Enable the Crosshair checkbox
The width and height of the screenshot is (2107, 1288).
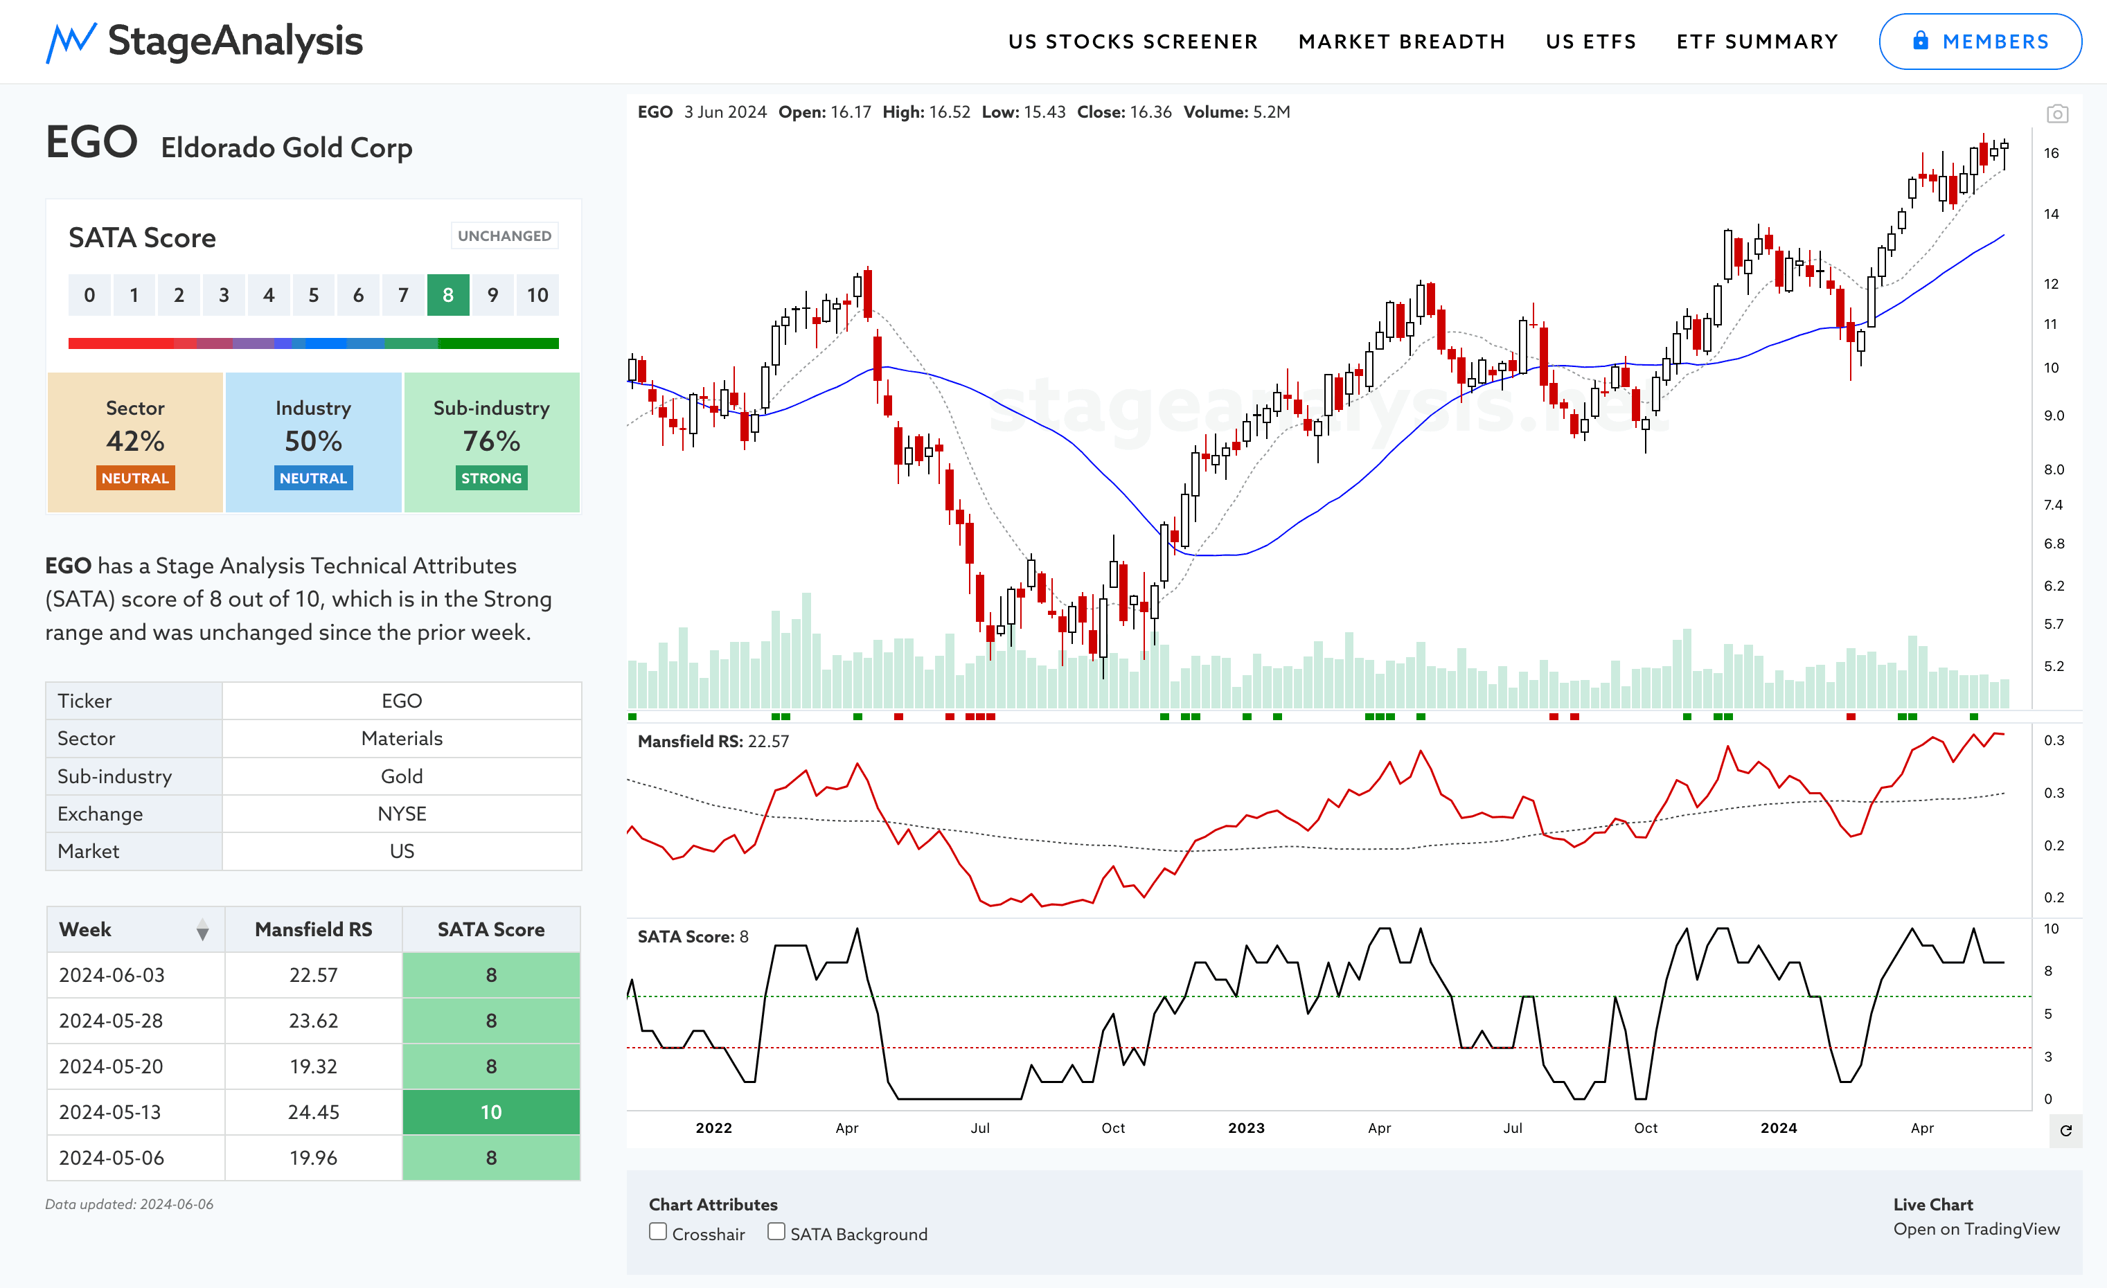point(657,1232)
